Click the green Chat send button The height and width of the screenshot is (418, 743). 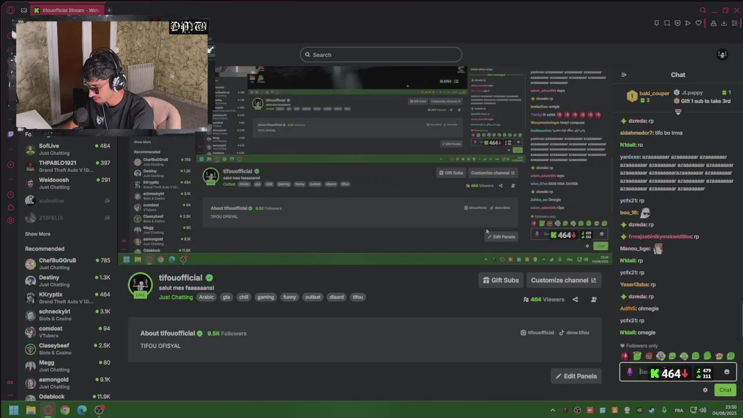(725, 390)
